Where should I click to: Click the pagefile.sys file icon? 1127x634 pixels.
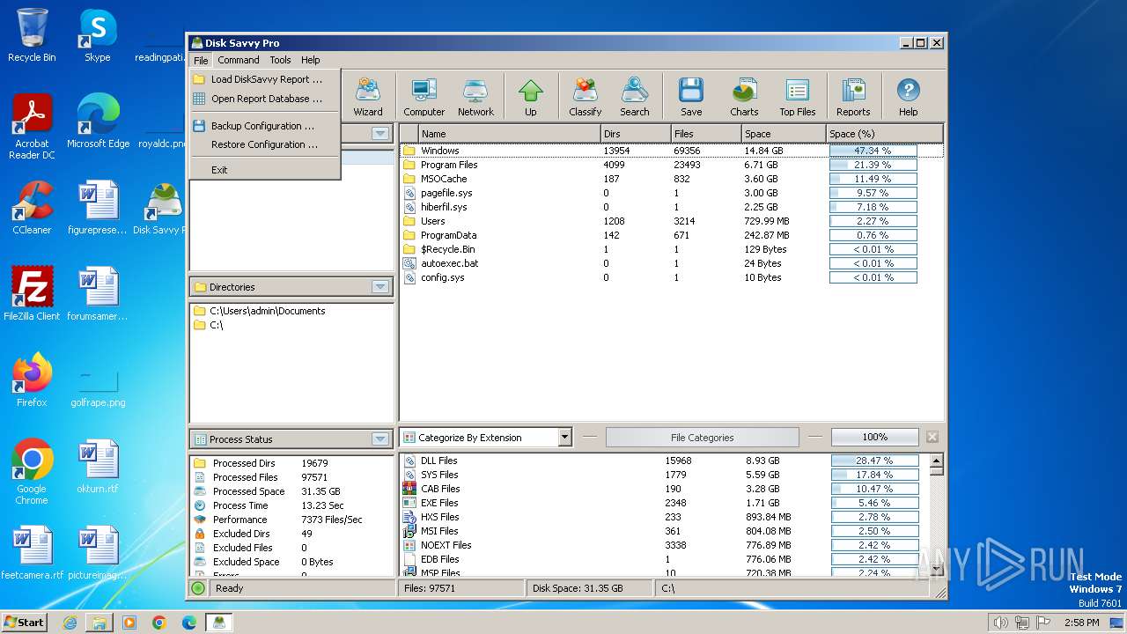(409, 193)
